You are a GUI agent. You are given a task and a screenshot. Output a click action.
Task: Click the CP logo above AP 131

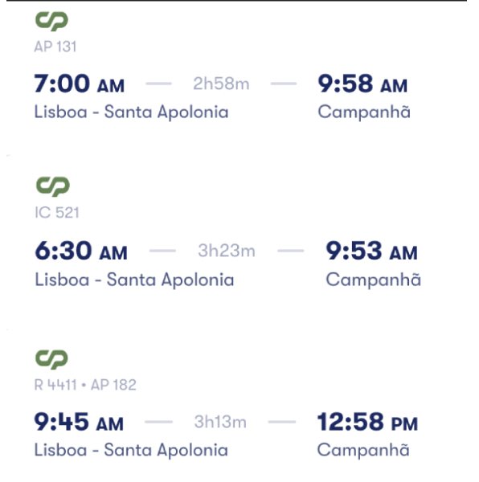(51, 21)
